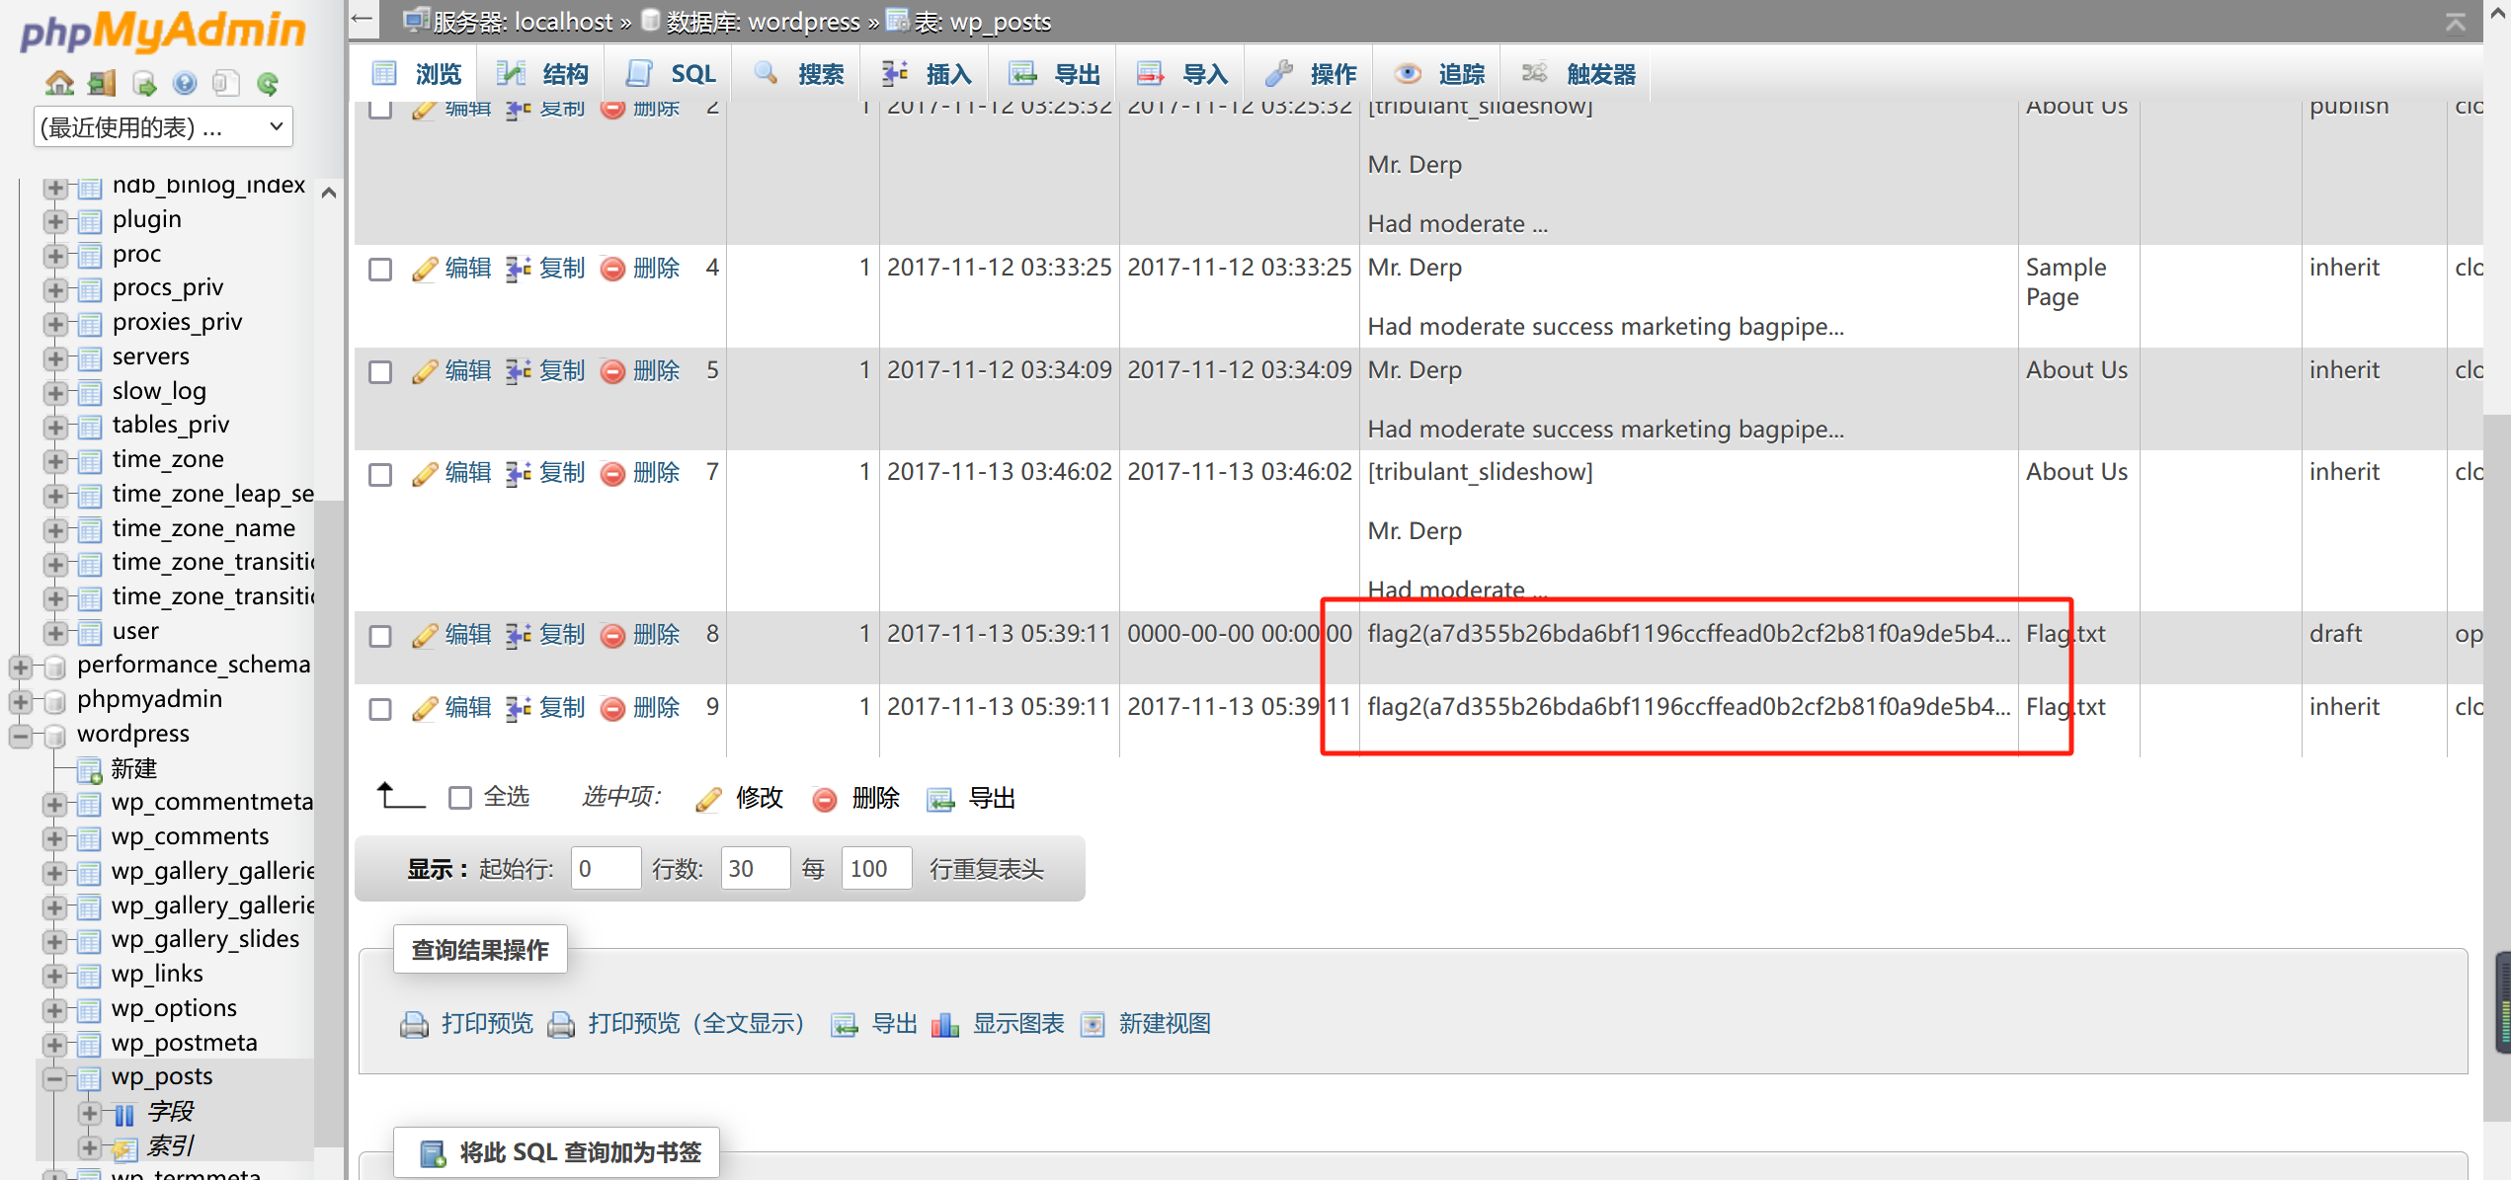Image resolution: width=2511 pixels, height=1180 pixels.
Task: Click the collapse top panel arrow icon
Action: (x=2456, y=22)
